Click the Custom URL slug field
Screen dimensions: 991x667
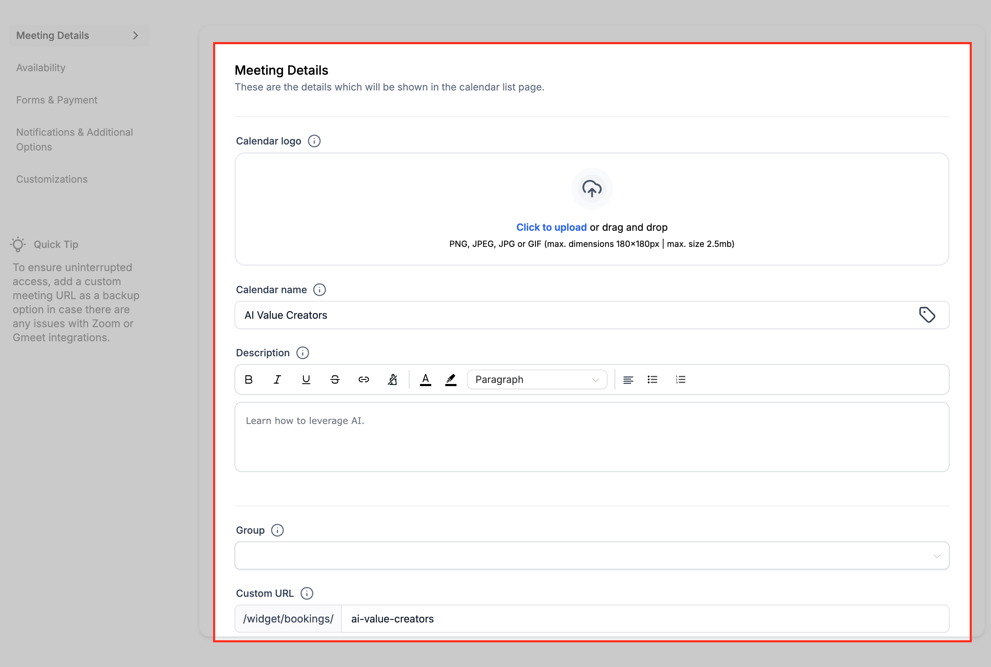click(644, 619)
